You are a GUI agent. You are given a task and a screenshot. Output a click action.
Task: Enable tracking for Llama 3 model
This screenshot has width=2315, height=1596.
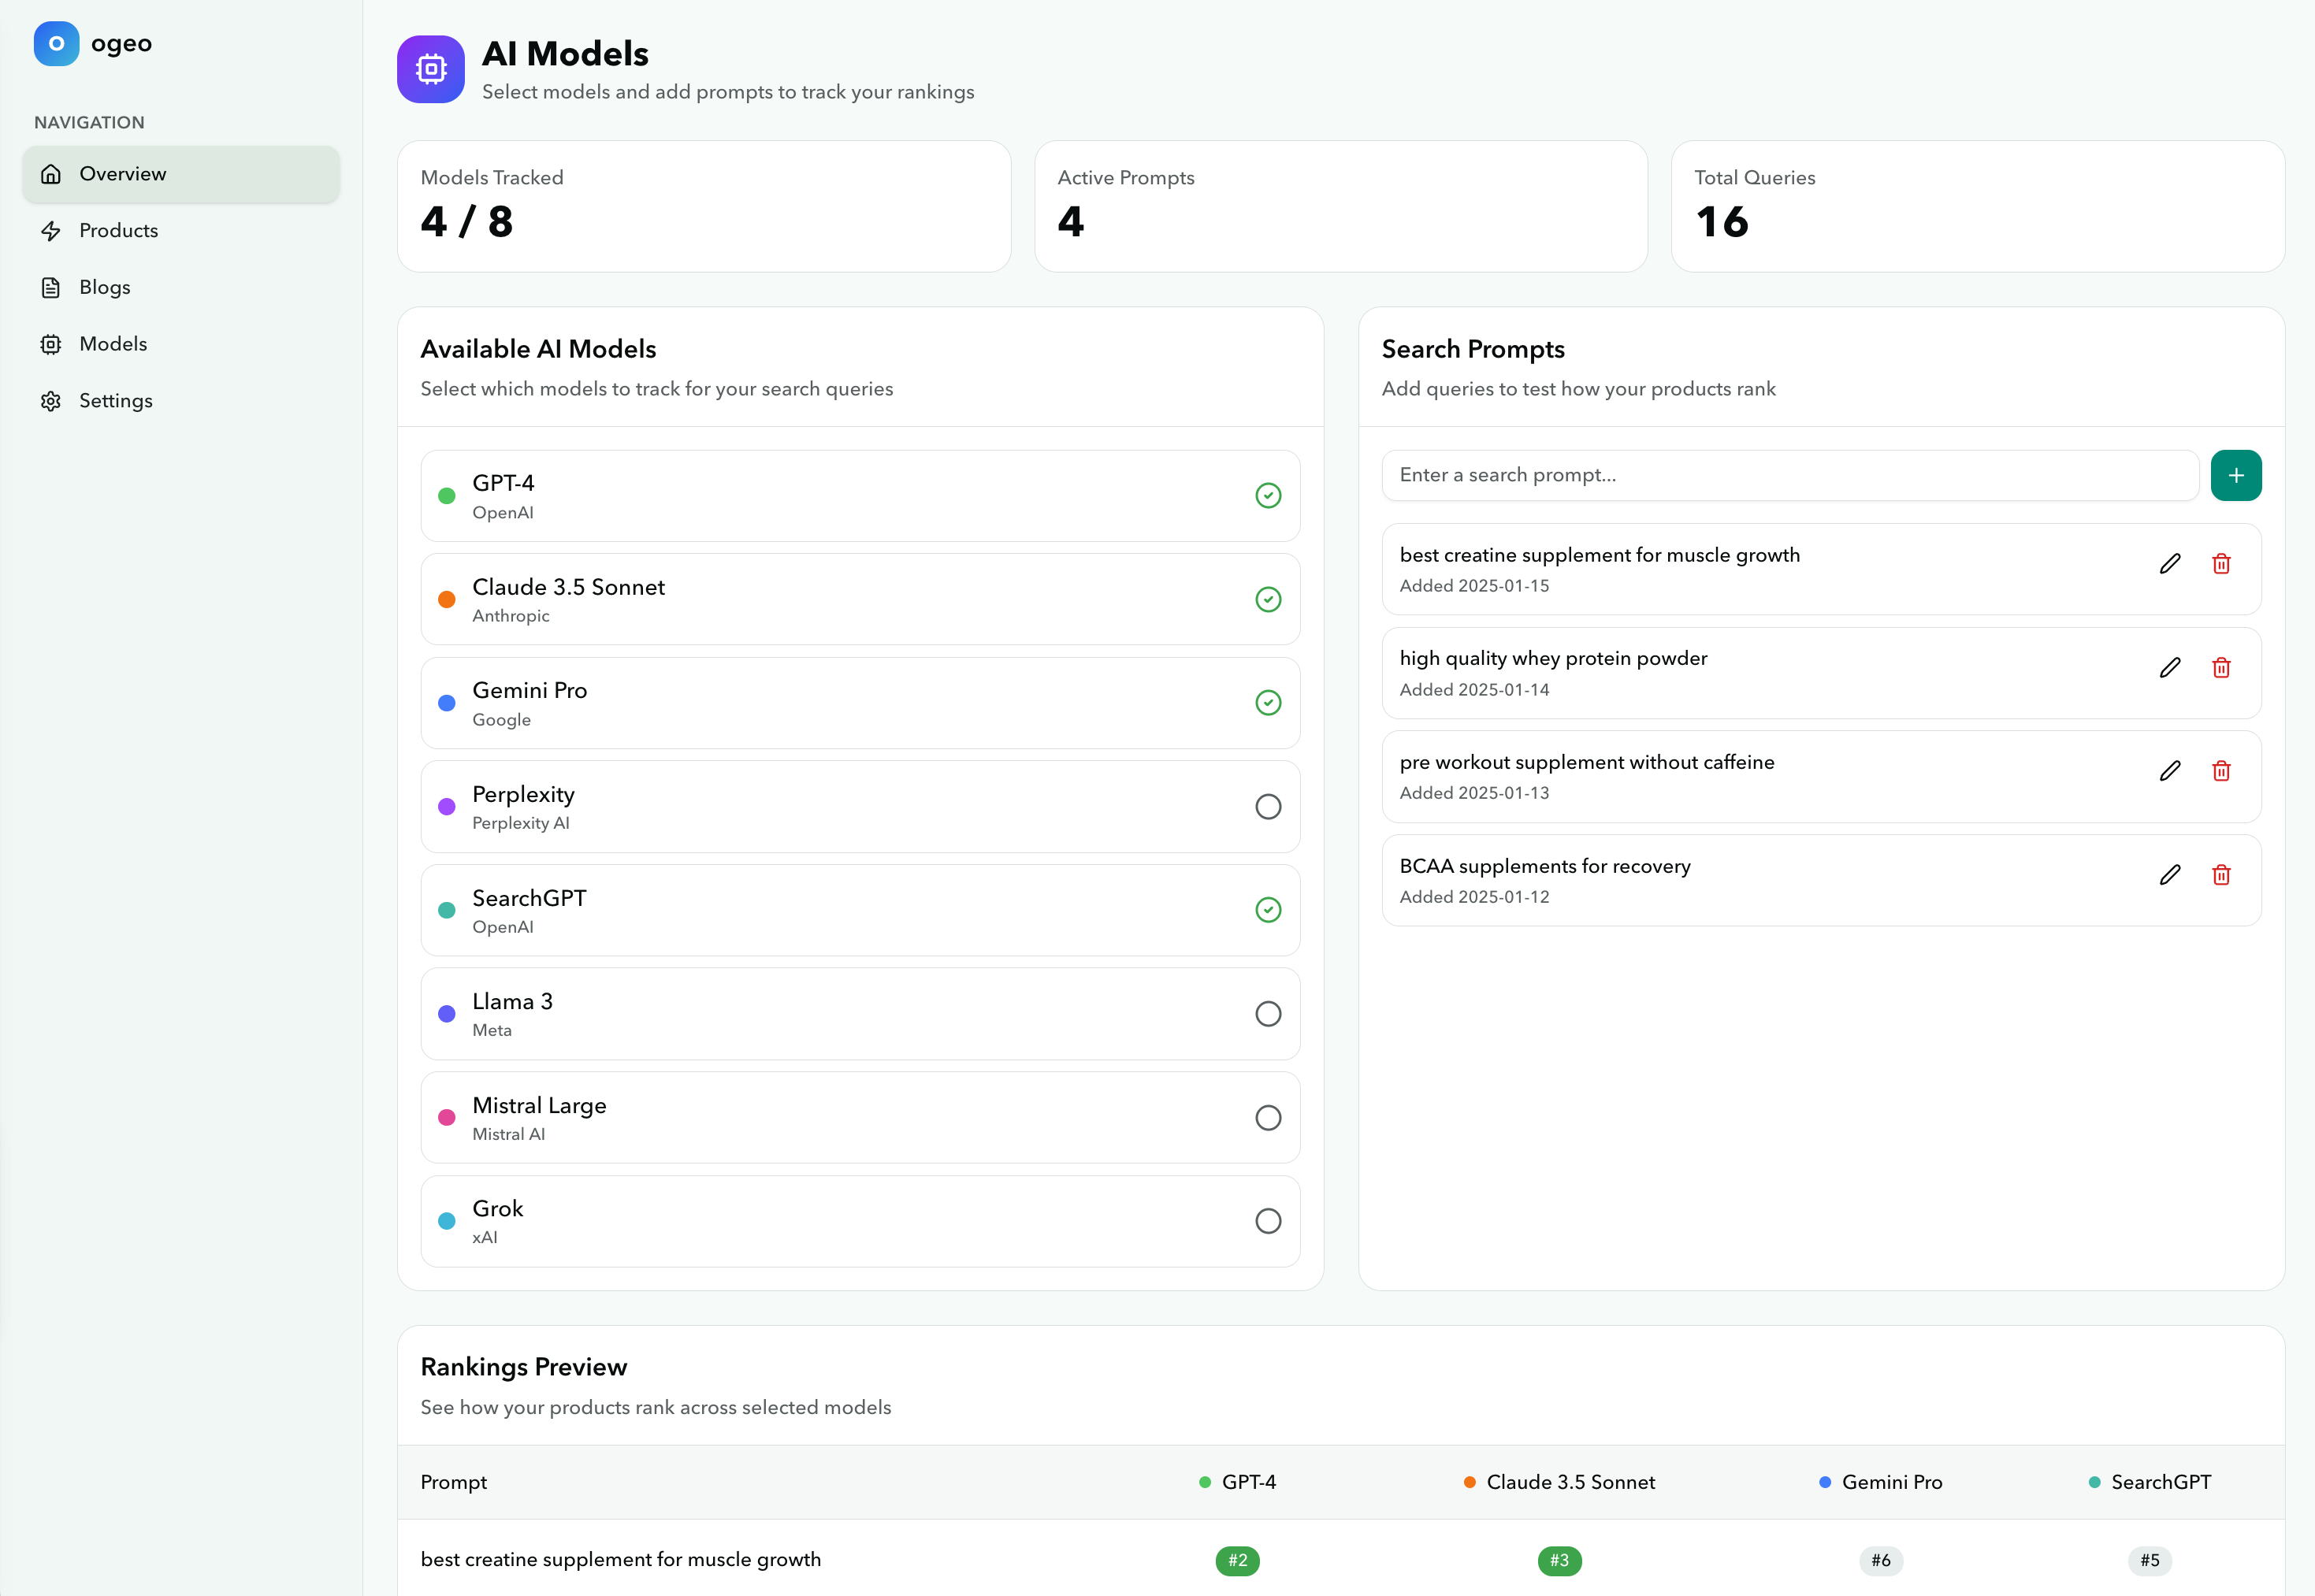[1268, 1013]
